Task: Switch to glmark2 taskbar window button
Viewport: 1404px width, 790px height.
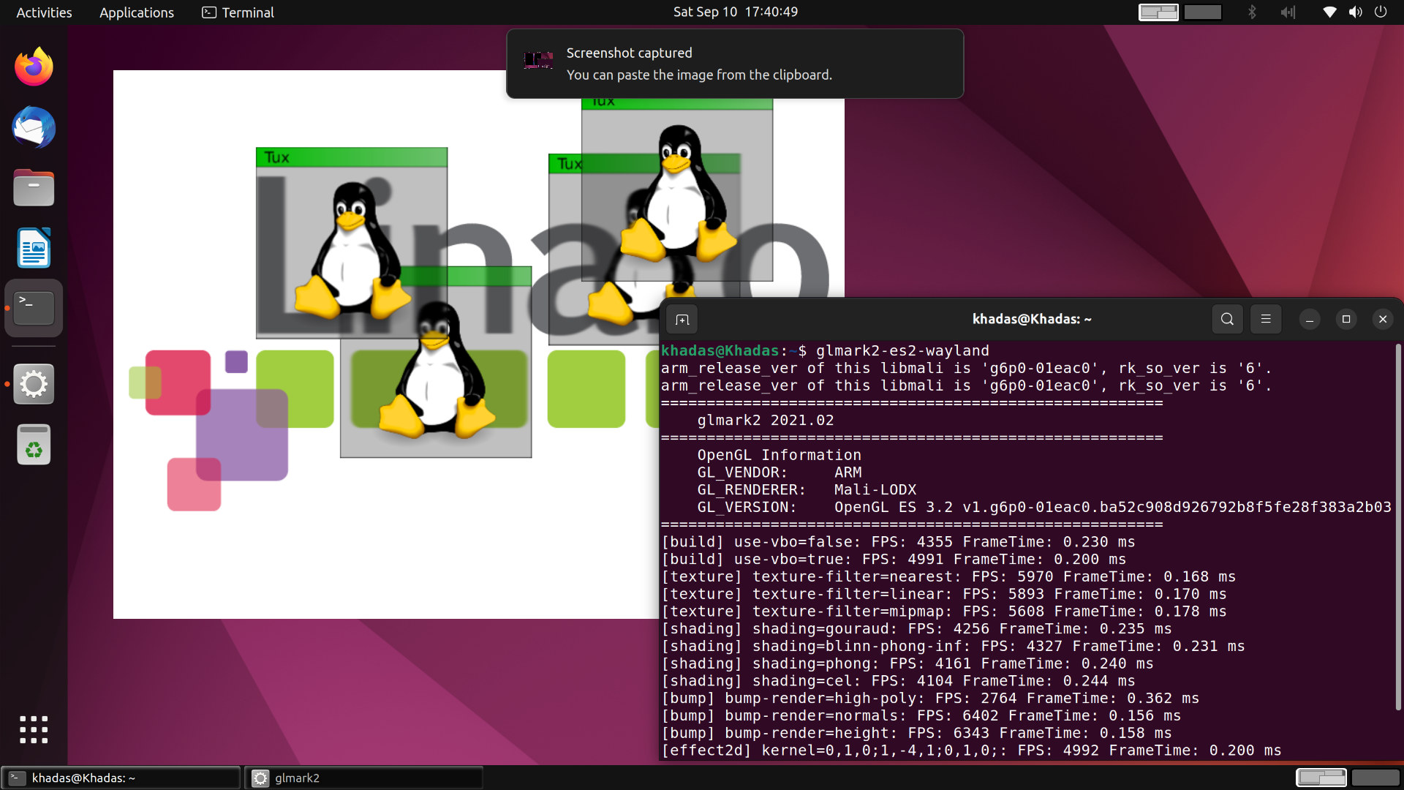Action: click(363, 778)
